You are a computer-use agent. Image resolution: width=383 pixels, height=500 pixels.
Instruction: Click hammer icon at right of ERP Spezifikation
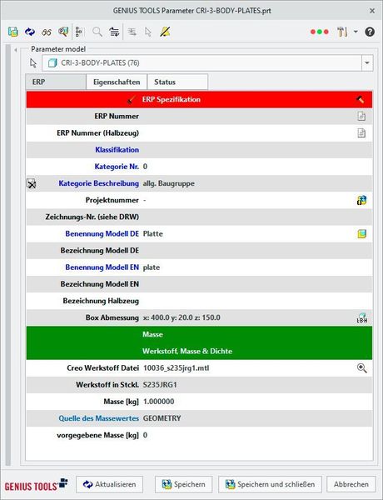(x=361, y=99)
